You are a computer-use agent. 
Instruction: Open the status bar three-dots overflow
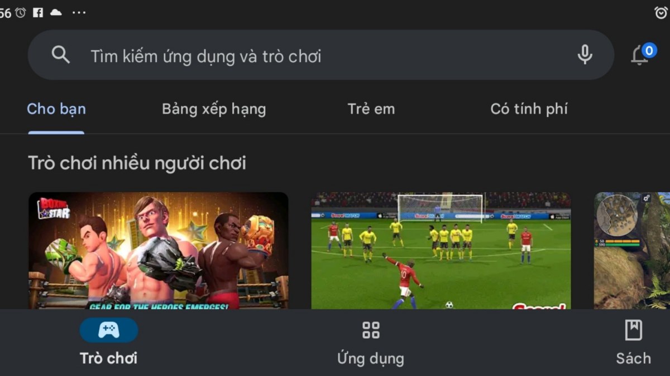point(79,12)
